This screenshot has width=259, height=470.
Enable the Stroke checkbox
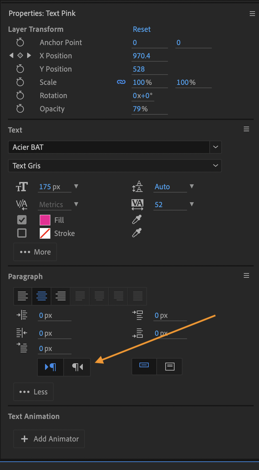tap(22, 233)
